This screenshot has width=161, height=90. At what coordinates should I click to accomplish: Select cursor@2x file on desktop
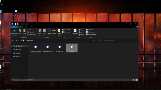(x=16, y=13)
